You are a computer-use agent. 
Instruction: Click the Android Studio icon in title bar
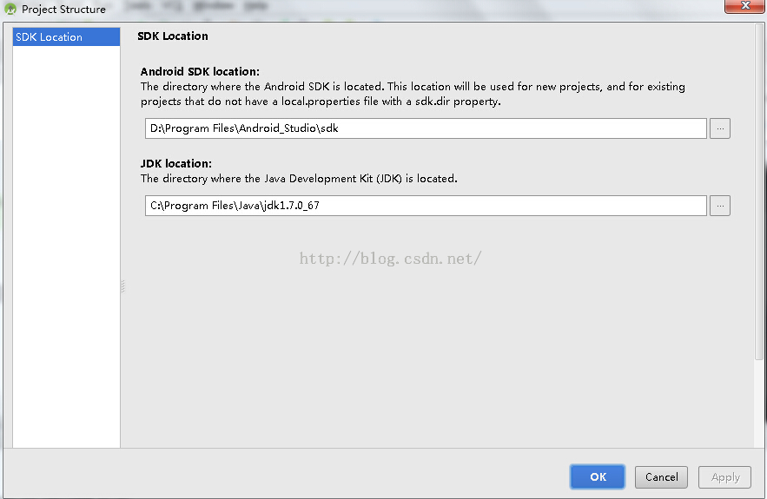(x=10, y=9)
